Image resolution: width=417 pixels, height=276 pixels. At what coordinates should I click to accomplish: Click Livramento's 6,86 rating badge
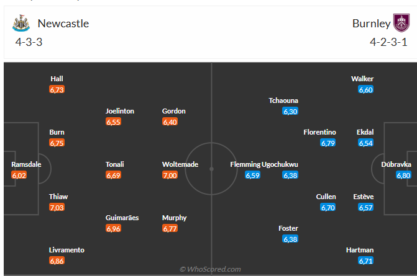coord(57,261)
